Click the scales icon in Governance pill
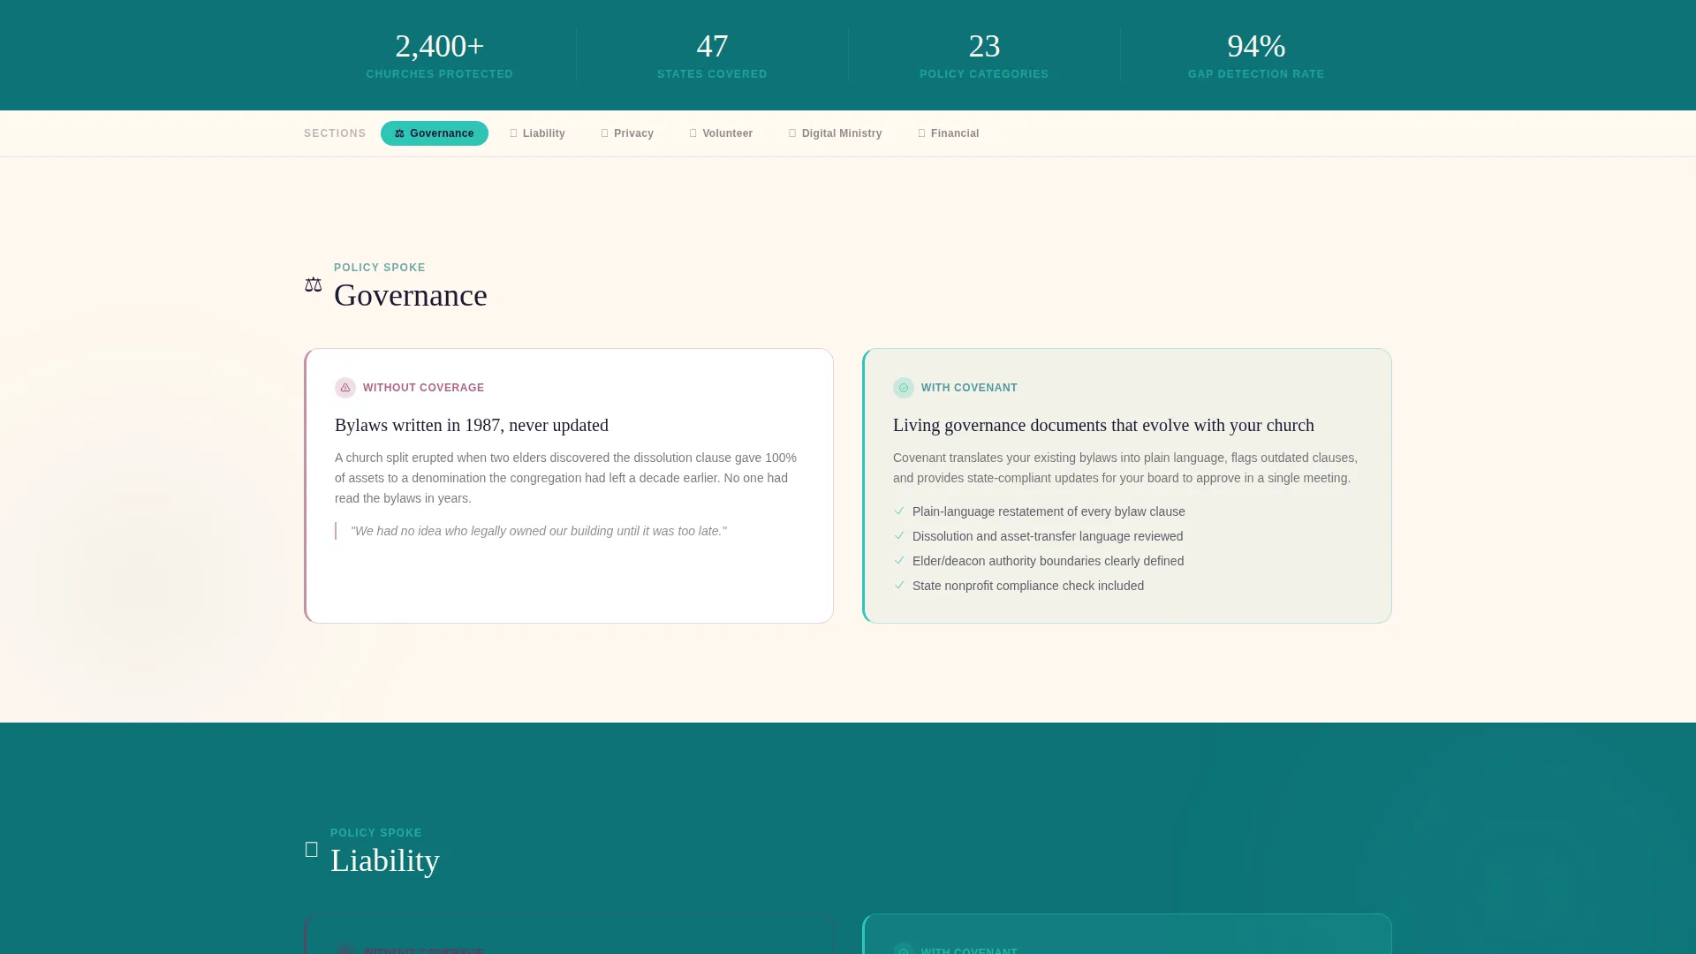 point(399,133)
